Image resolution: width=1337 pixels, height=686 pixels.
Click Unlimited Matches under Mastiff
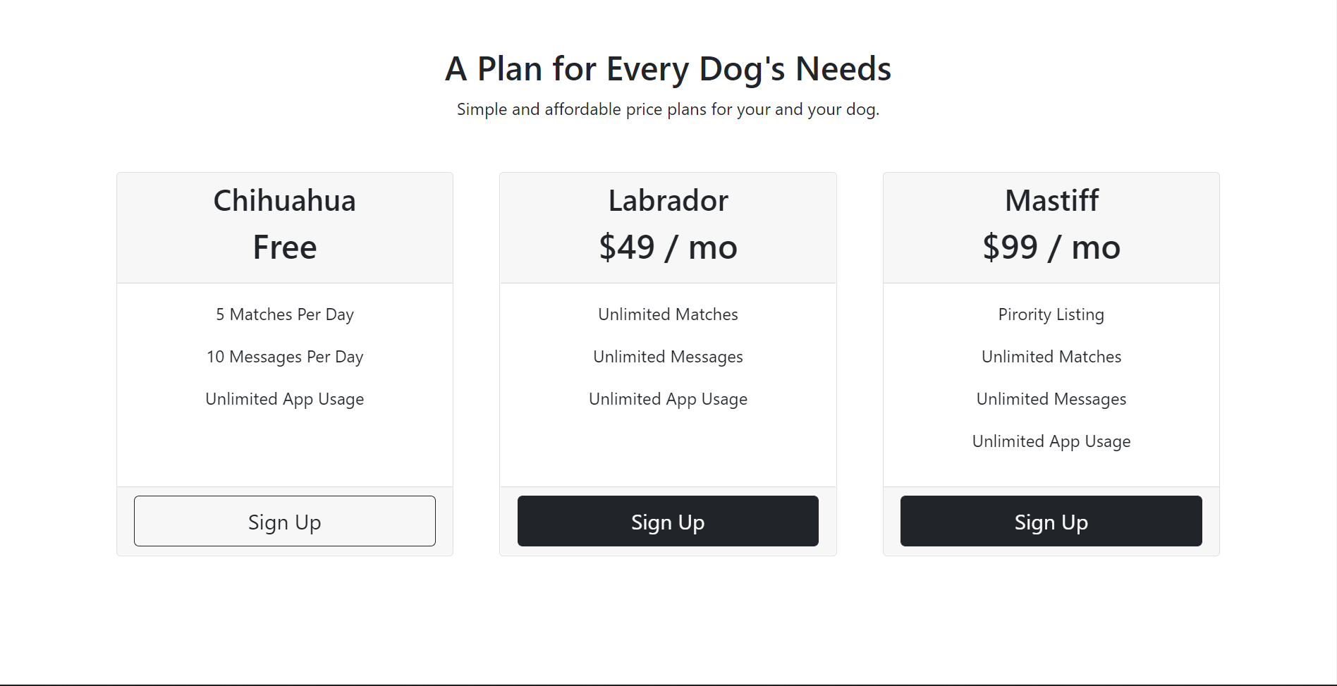coord(1051,357)
